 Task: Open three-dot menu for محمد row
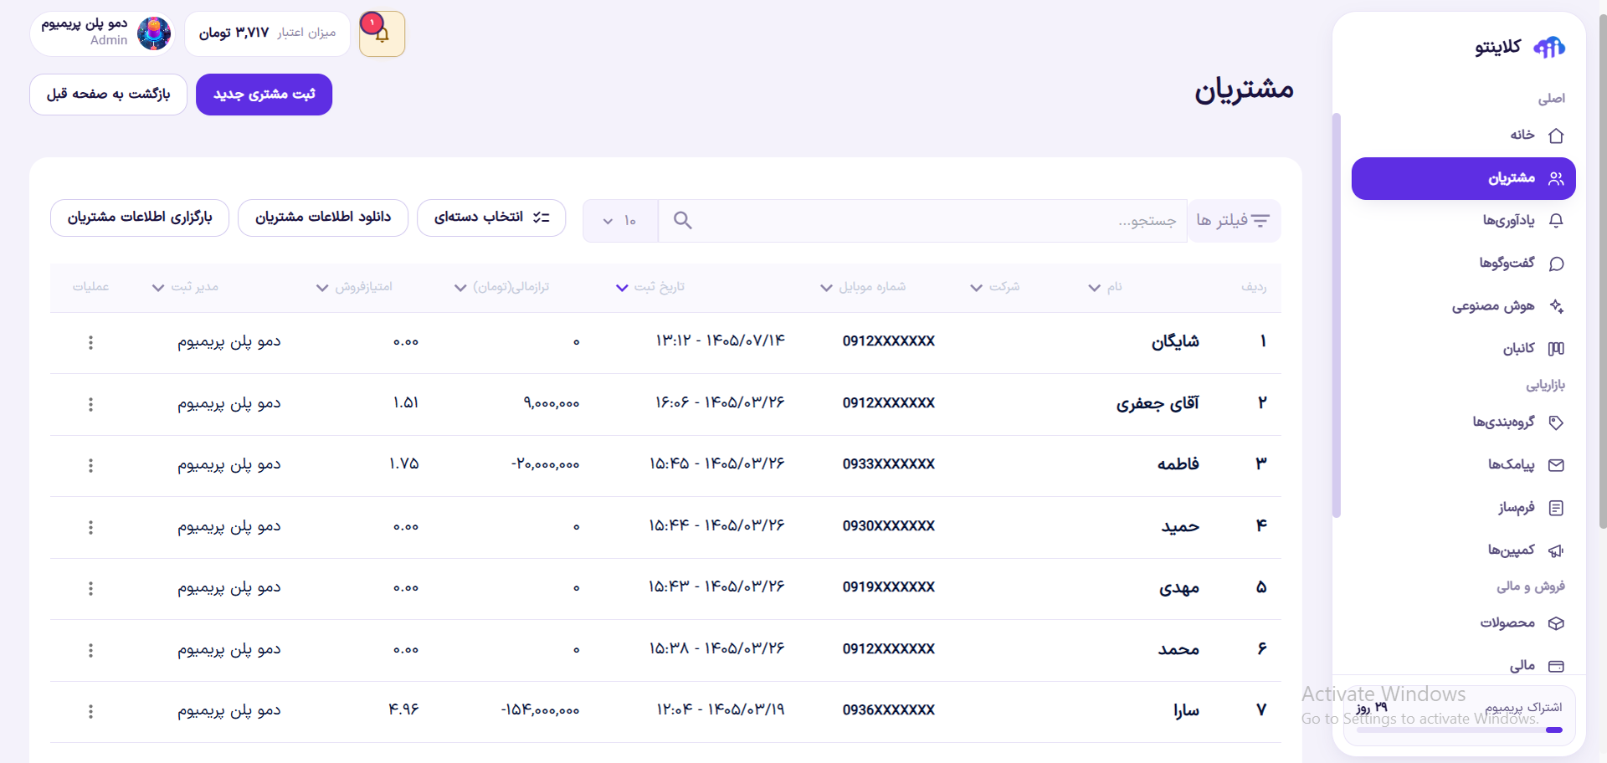click(90, 650)
